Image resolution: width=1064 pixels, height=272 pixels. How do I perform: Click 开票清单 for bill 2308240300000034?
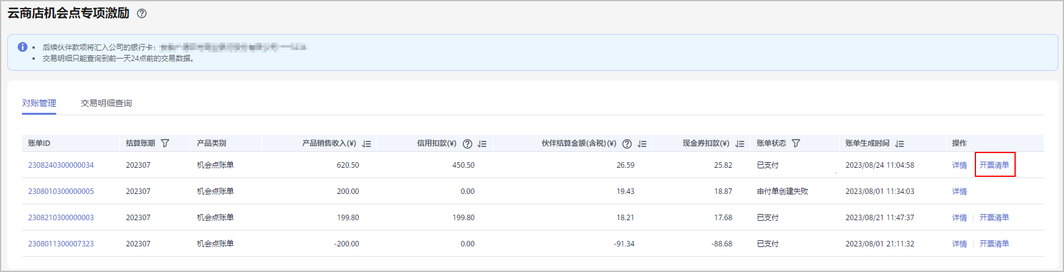point(994,165)
